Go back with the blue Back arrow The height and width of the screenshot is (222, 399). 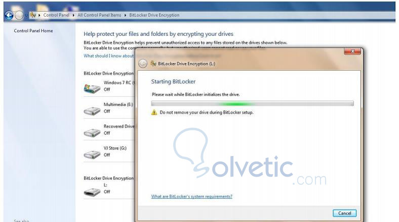(9, 16)
